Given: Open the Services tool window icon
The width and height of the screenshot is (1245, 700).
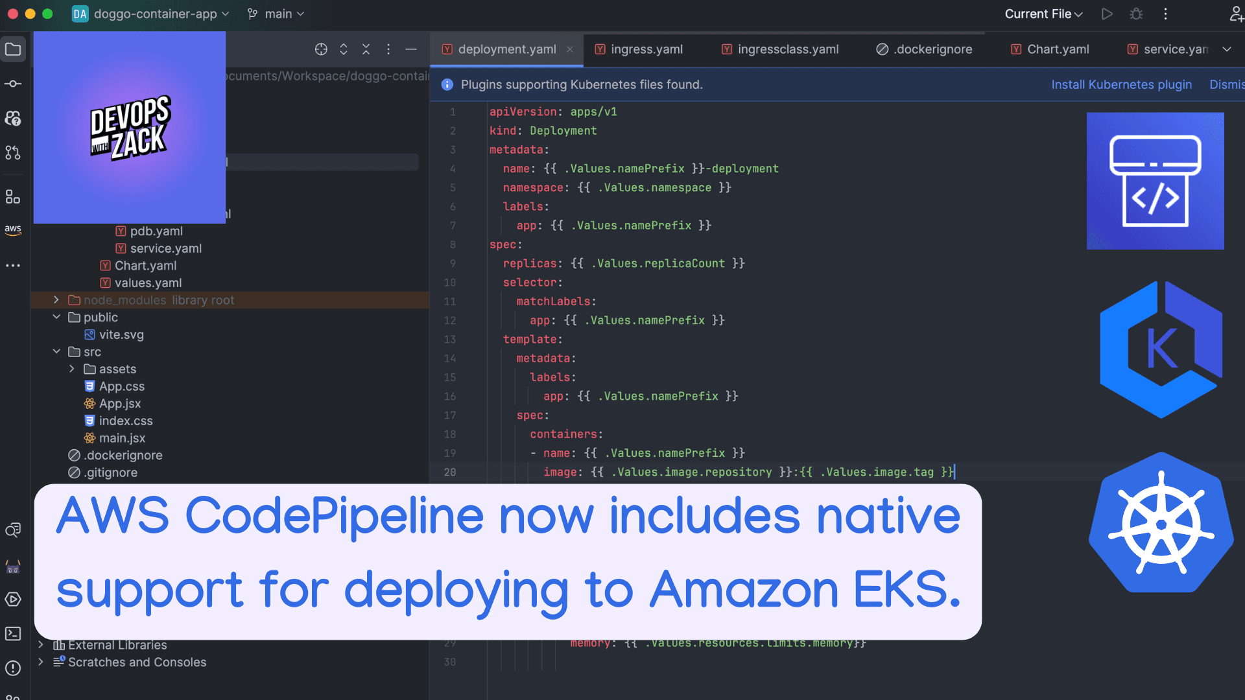Looking at the screenshot, I should [x=13, y=600].
